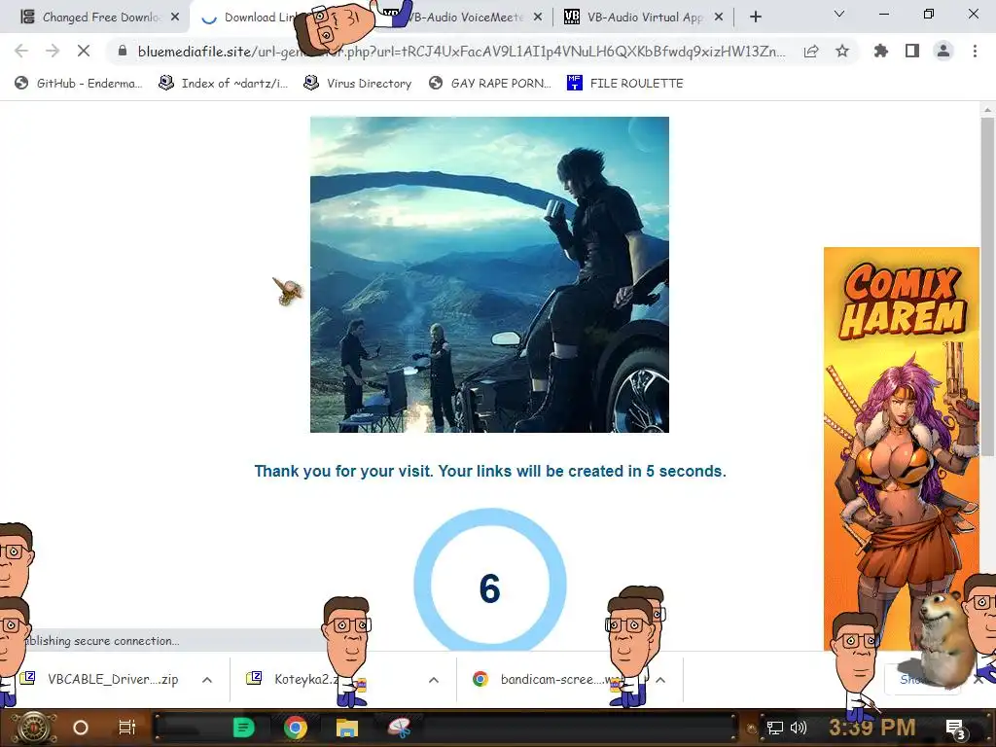The width and height of the screenshot is (996, 747).
Task: Expand options for bandicam-scree download
Action: (660, 680)
